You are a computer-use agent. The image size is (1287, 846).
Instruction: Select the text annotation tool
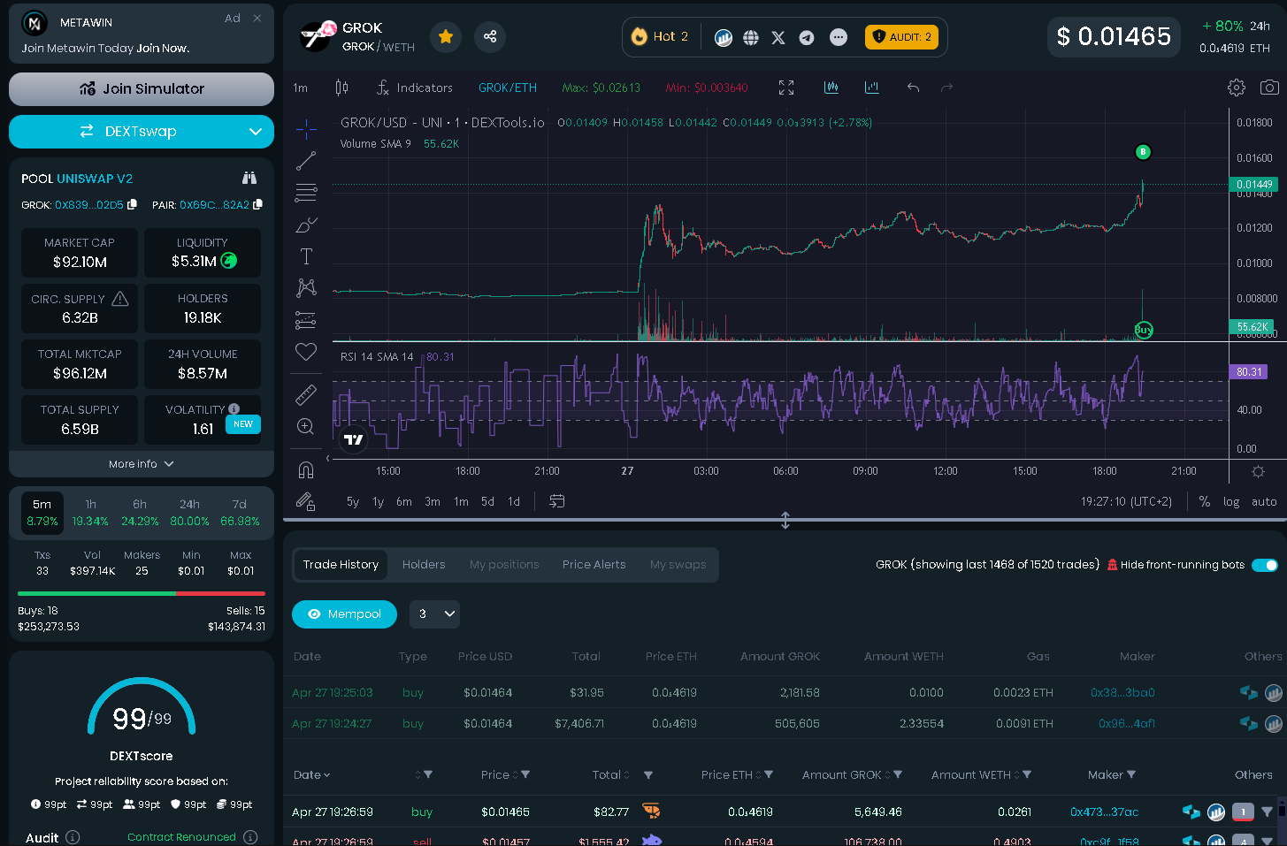(306, 256)
